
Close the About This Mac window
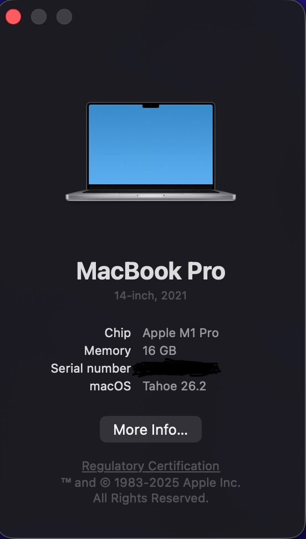coord(13,17)
